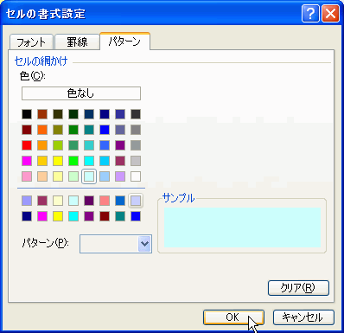Pick the sky blue swatch
The width and height of the screenshot is (344, 333).
point(105,161)
